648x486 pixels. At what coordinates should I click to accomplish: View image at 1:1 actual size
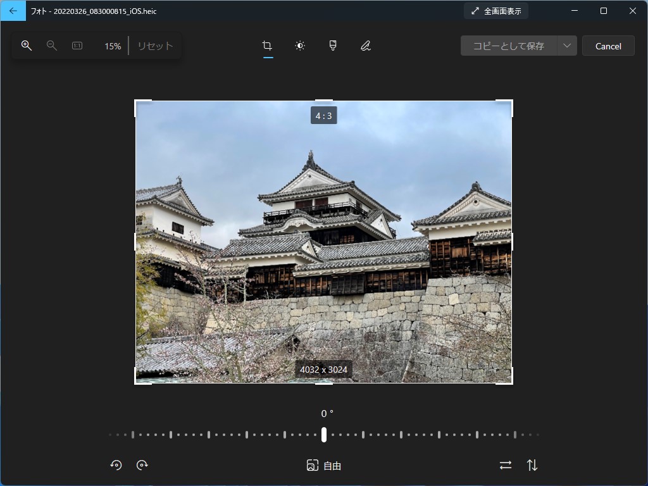[x=77, y=45]
